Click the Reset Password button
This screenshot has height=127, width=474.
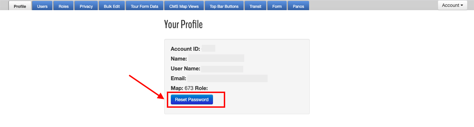point(192,100)
